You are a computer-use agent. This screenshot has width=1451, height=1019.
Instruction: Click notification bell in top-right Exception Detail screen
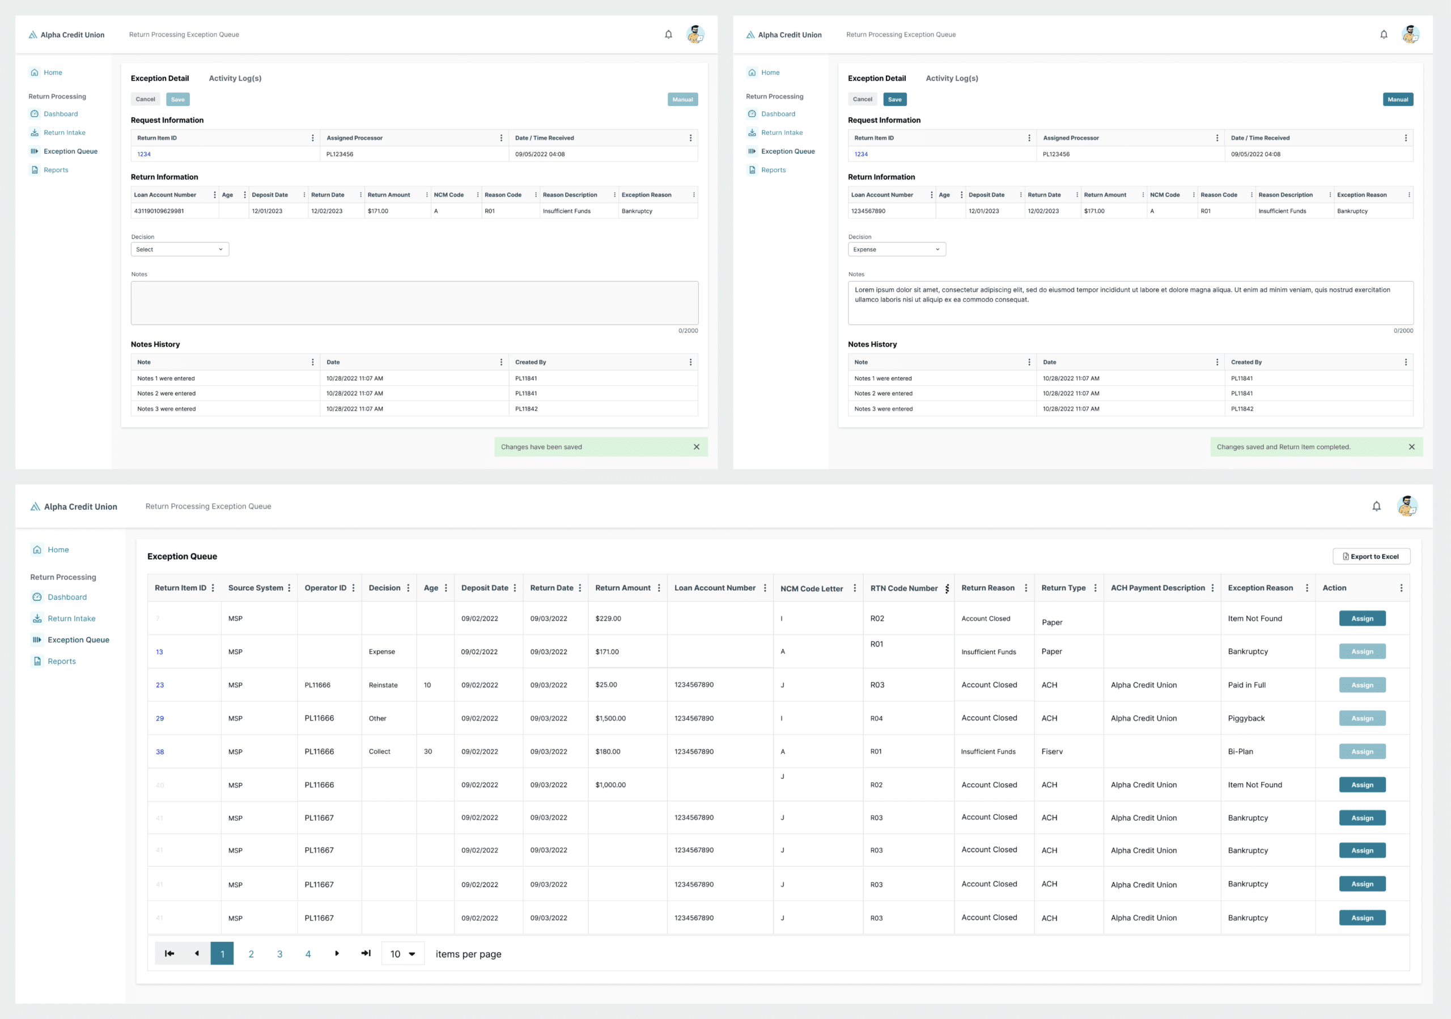tap(1384, 35)
